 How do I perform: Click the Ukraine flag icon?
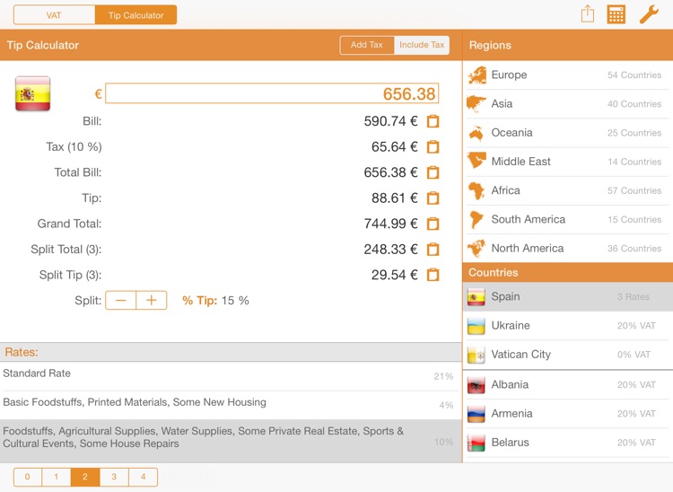click(476, 325)
